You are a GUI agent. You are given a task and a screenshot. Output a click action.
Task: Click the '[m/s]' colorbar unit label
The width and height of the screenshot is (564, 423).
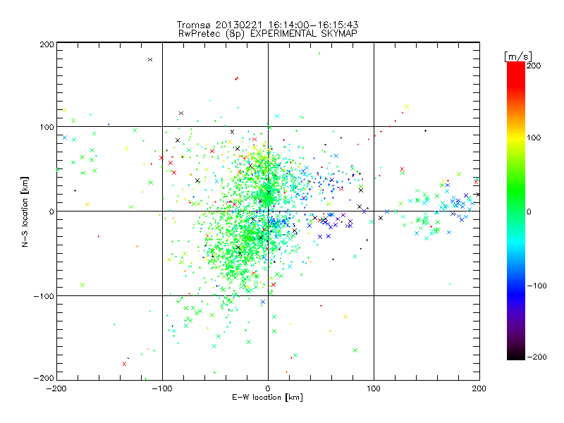pos(518,56)
